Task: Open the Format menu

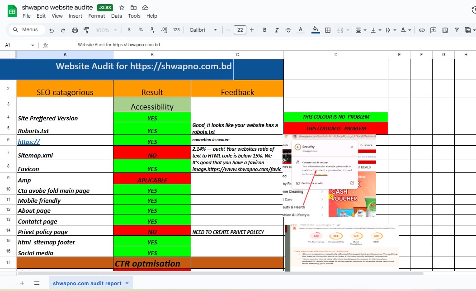Action: tap(96, 15)
